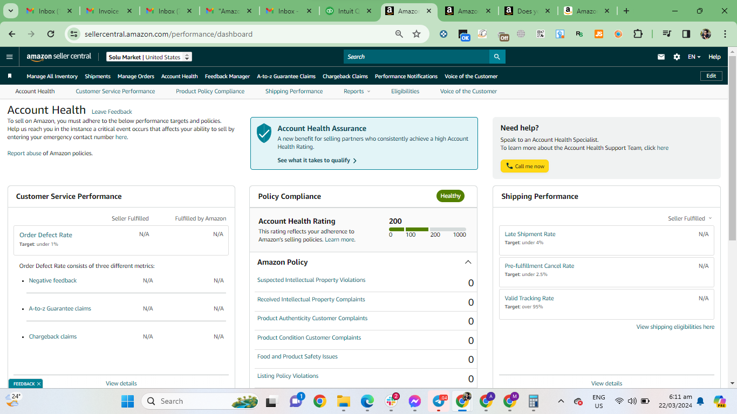Open the Shipping Performance tab
The width and height of the screenshot is (737, 414).
pos(294,91)
